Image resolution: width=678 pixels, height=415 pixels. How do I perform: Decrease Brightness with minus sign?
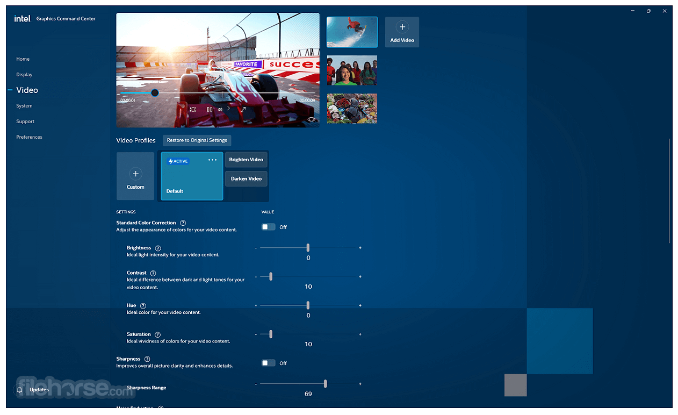tap(256, 248)
